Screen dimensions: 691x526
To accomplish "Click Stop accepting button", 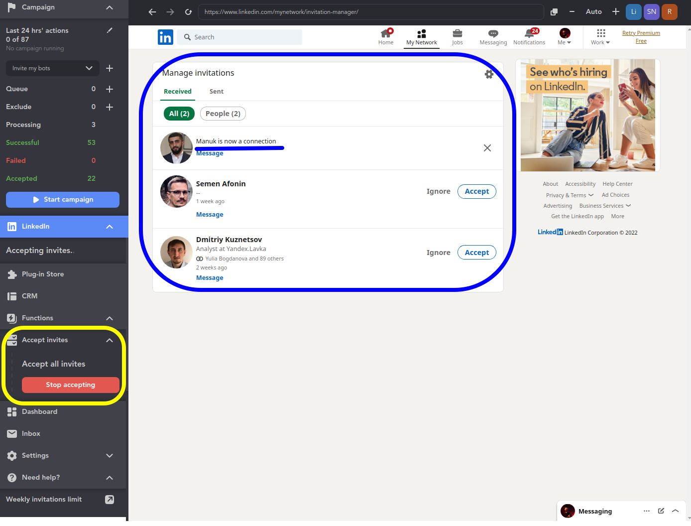I will (x=71, y=385).
